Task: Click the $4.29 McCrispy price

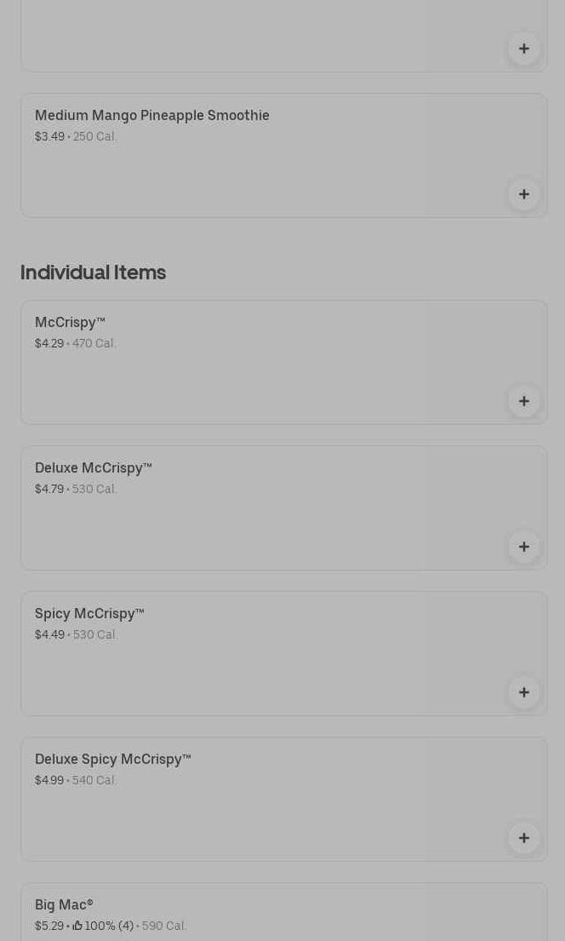Action: (49, 343)
